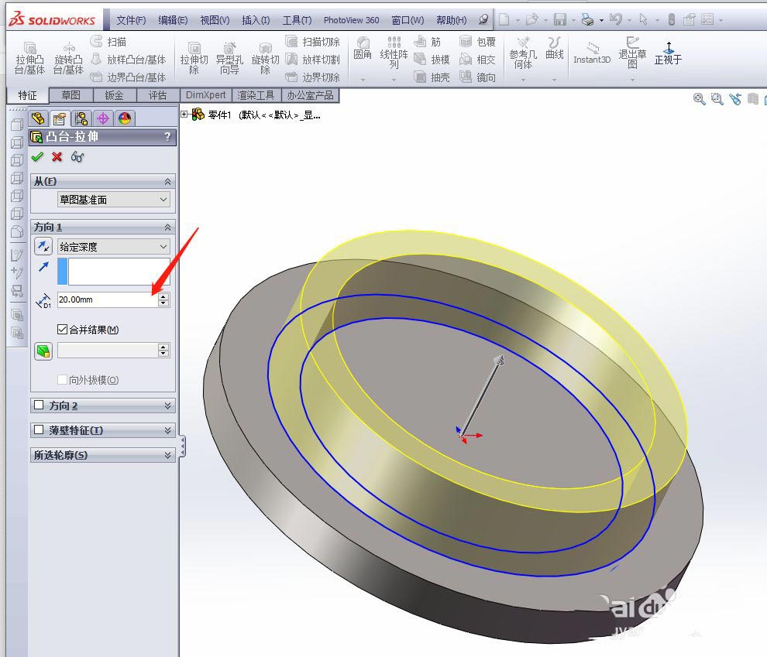The image size is (767, 657).
Task: Select Lofted Cut (放样切割)
Action: click(312, 59)
